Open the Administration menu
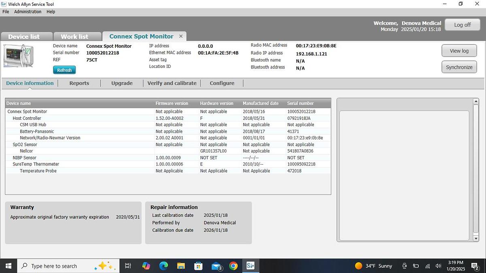The height and width of the screenshot is (273, 486). tap(28, 12)
